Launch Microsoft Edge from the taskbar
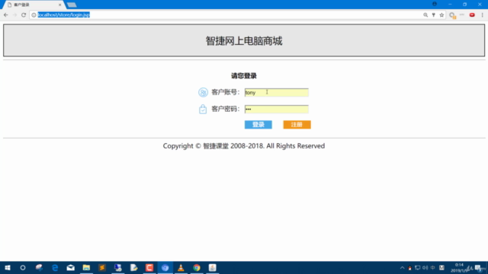 coord(55,267)
